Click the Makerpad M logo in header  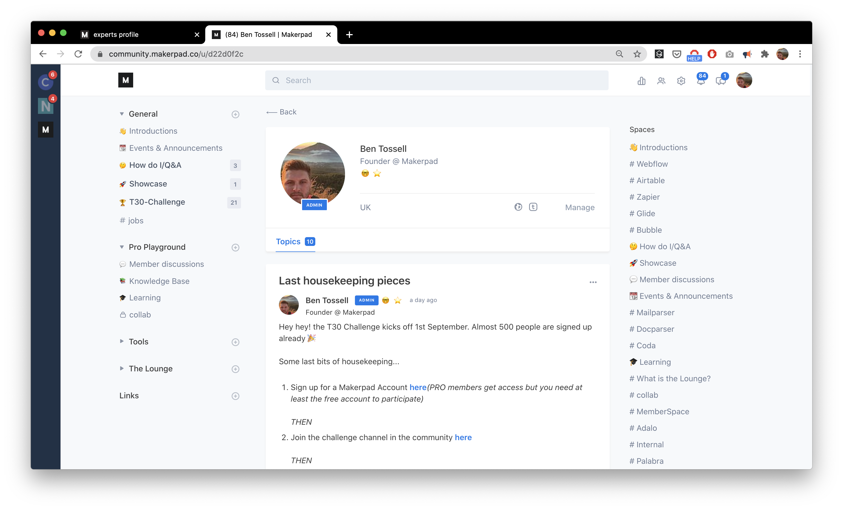point(125,80)
